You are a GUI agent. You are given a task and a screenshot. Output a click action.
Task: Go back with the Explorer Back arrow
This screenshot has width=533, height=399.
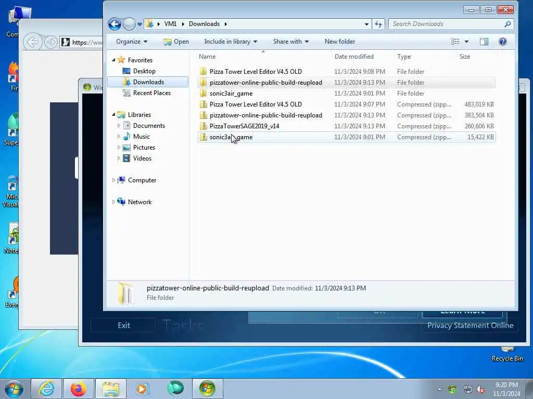point(115,24)
